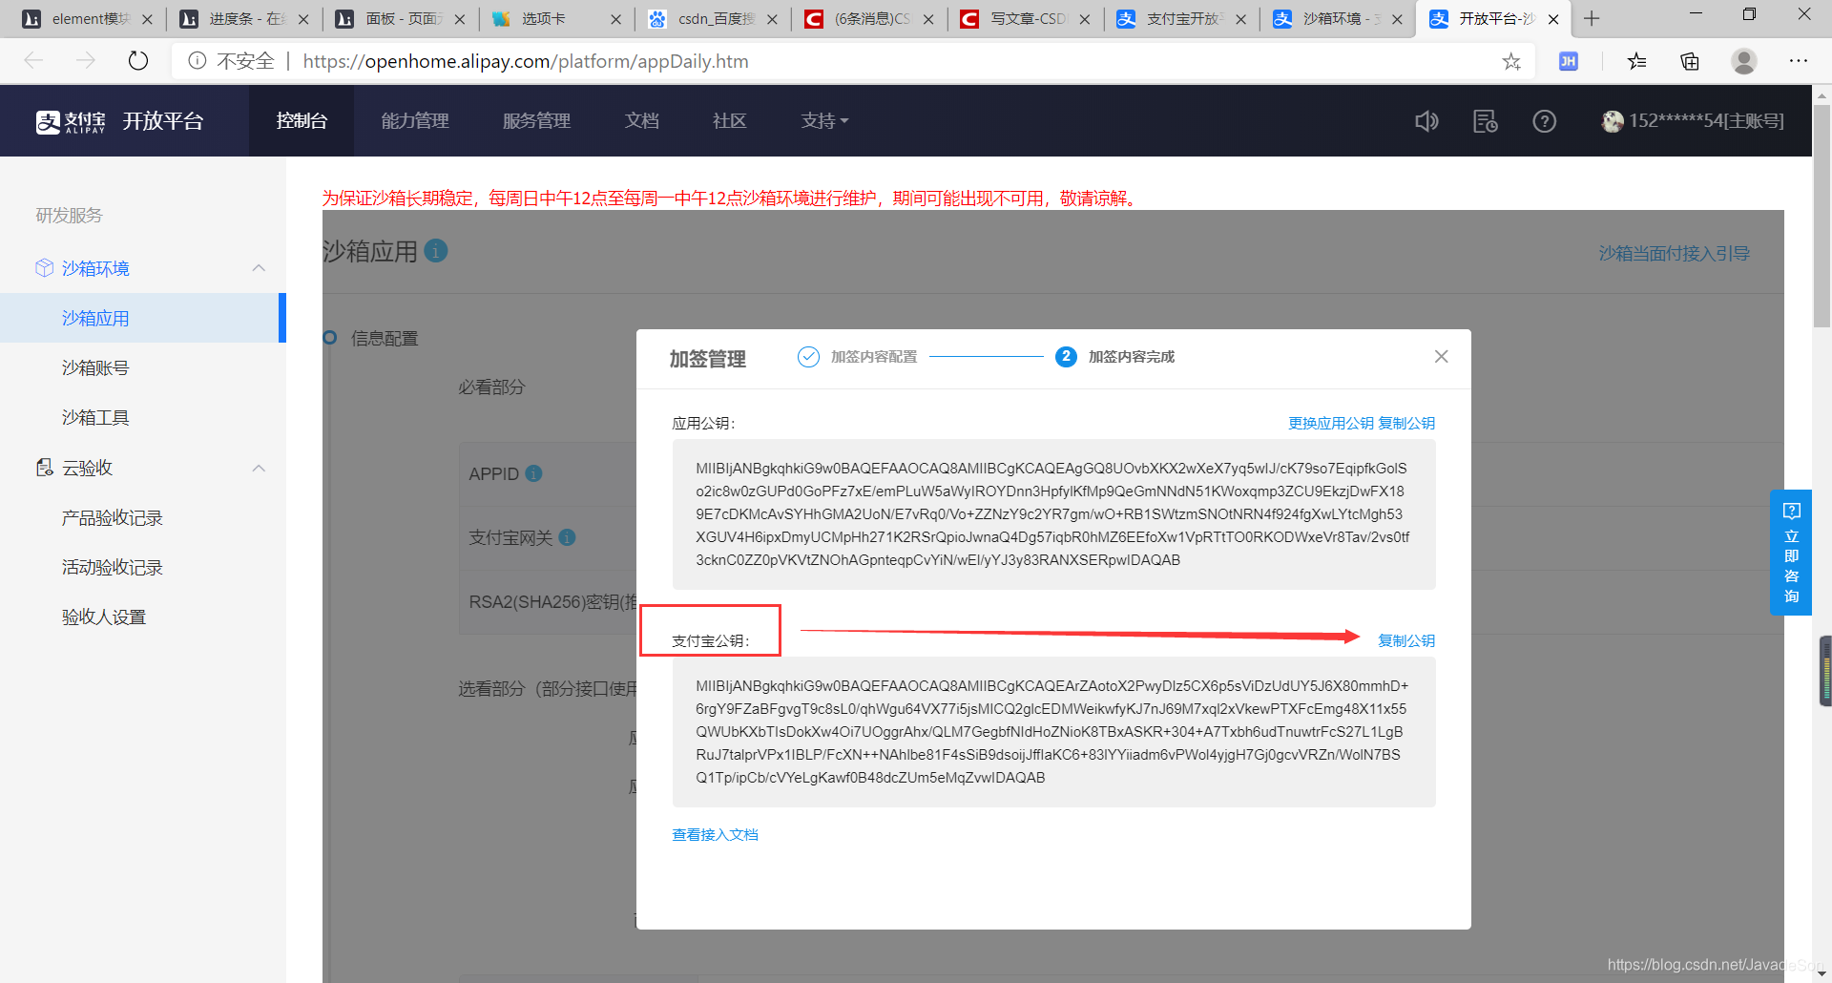Select 活动验收记录 in sidebar
1832x983 pixels.
[113, 567]
